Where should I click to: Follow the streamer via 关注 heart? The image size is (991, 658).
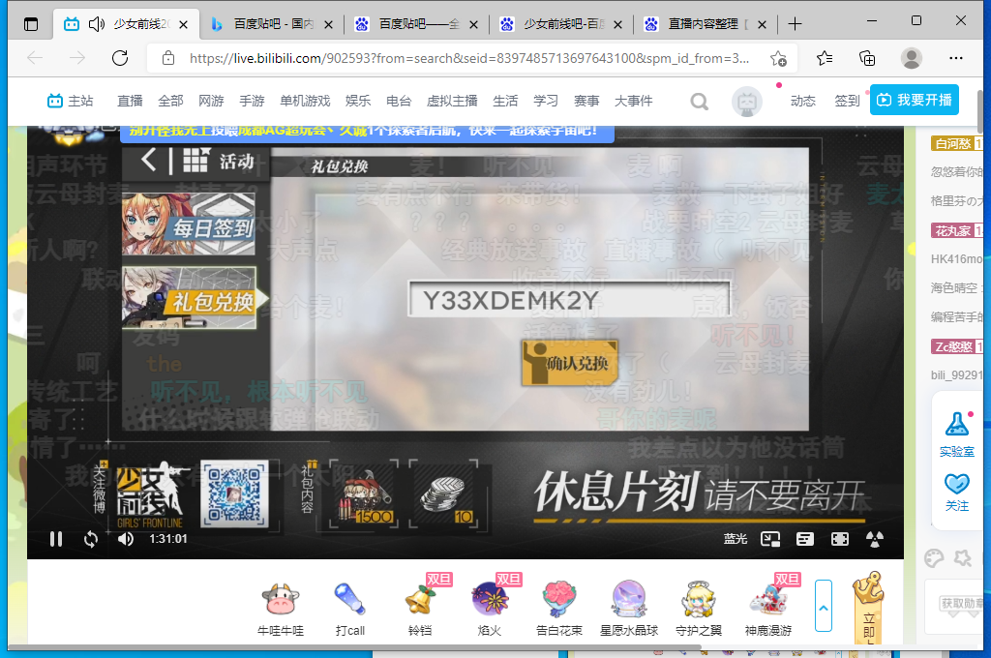coord(957,493)
